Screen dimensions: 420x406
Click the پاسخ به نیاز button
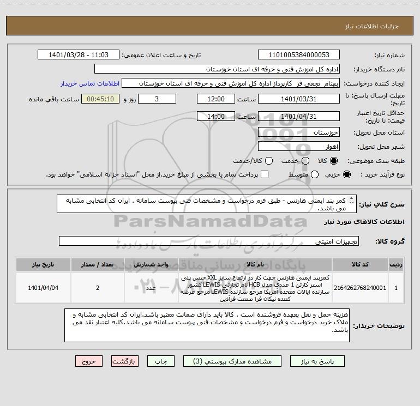tap(317, 361)
